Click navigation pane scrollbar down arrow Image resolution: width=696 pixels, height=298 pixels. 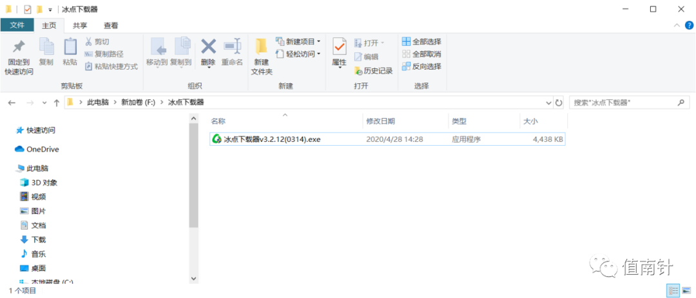click(193, 279)
